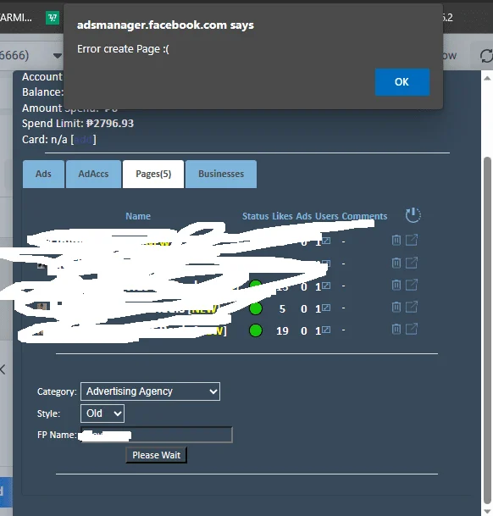Click the Spend Limit ₱2796.93 text
493x516 pixels.
[x=78, y=124]
